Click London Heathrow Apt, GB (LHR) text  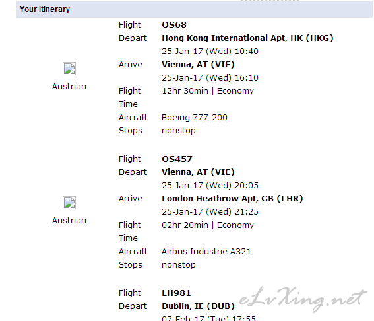pos(232,199)
